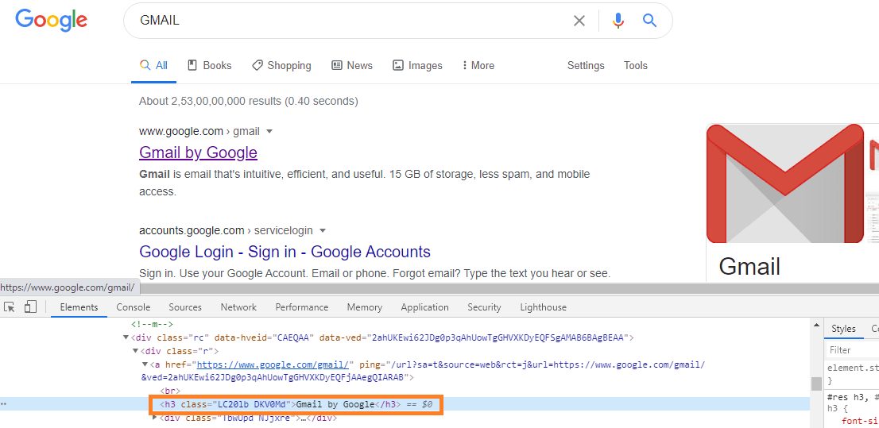This screenshot has width=879, height=428.
Task: Submit search using the magnifier icon
Action: click(x=649, y=21)
